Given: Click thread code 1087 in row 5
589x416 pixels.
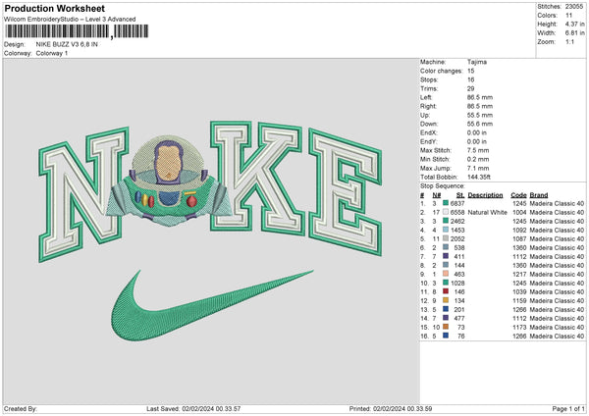Looking at the screenshot, I should pyautogui.click(x=519, y=238).
